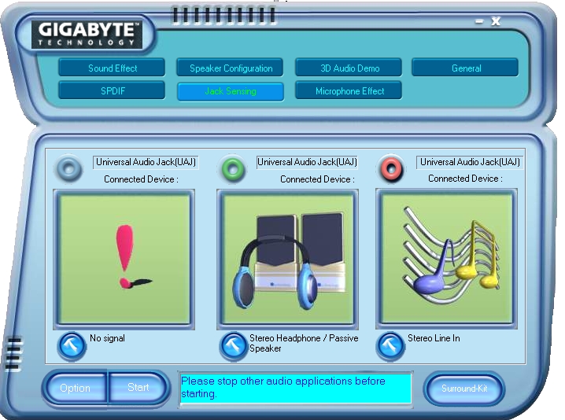Viewport: 565px width, 420px height.
Task: Click the wrench icon beside Stereo Line In
Action: pos(390,346)
